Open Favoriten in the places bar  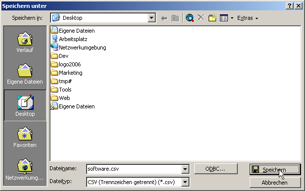point(25,137)
